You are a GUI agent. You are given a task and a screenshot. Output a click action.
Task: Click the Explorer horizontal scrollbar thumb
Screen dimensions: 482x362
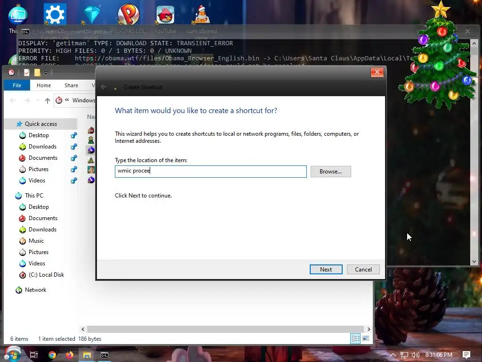[x=225, y=329]
